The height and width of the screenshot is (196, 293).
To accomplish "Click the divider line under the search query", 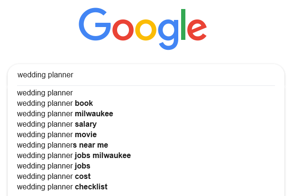I will coord(146,85).
